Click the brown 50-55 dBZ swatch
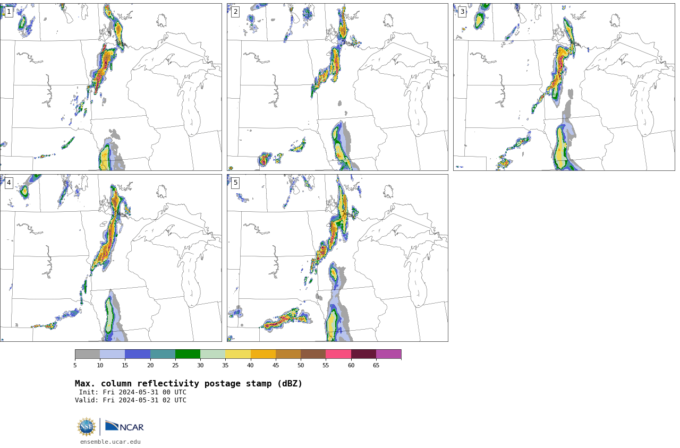The width and height of the screenshot is (680, 448). 313,354
